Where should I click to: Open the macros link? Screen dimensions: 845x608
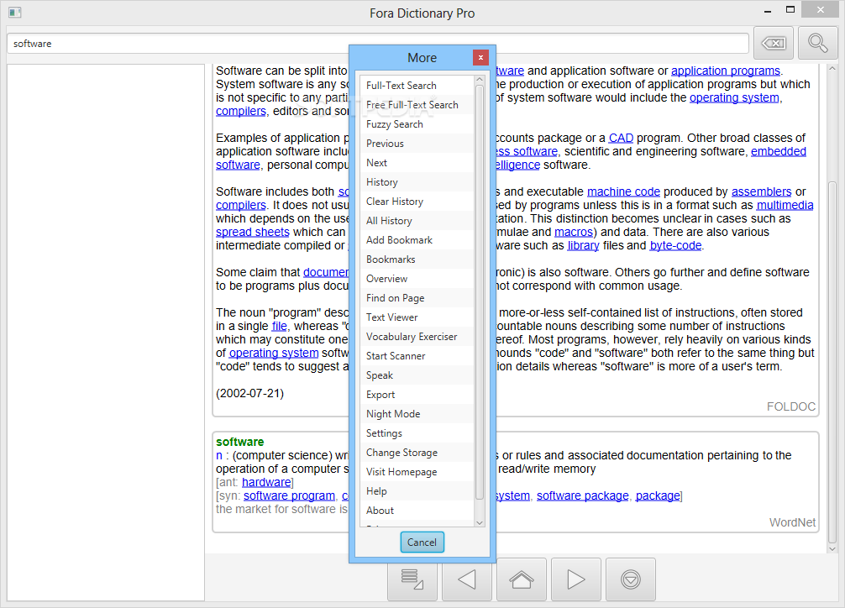574,233
